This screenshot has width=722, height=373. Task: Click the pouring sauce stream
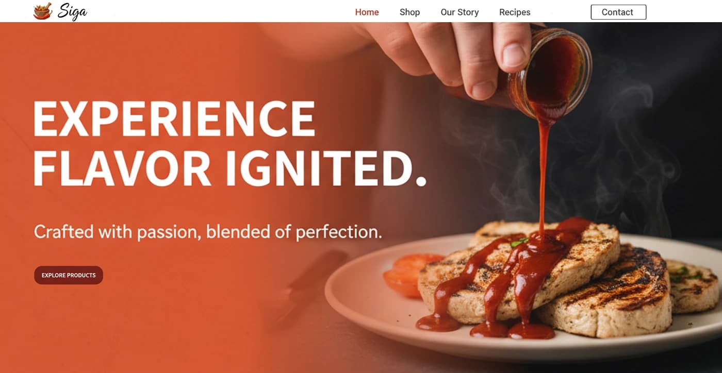click(x=544, y=170)
